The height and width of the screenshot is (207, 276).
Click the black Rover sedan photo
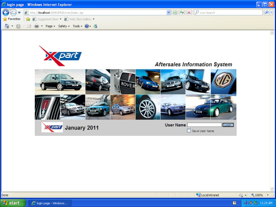tap(60, 82)
